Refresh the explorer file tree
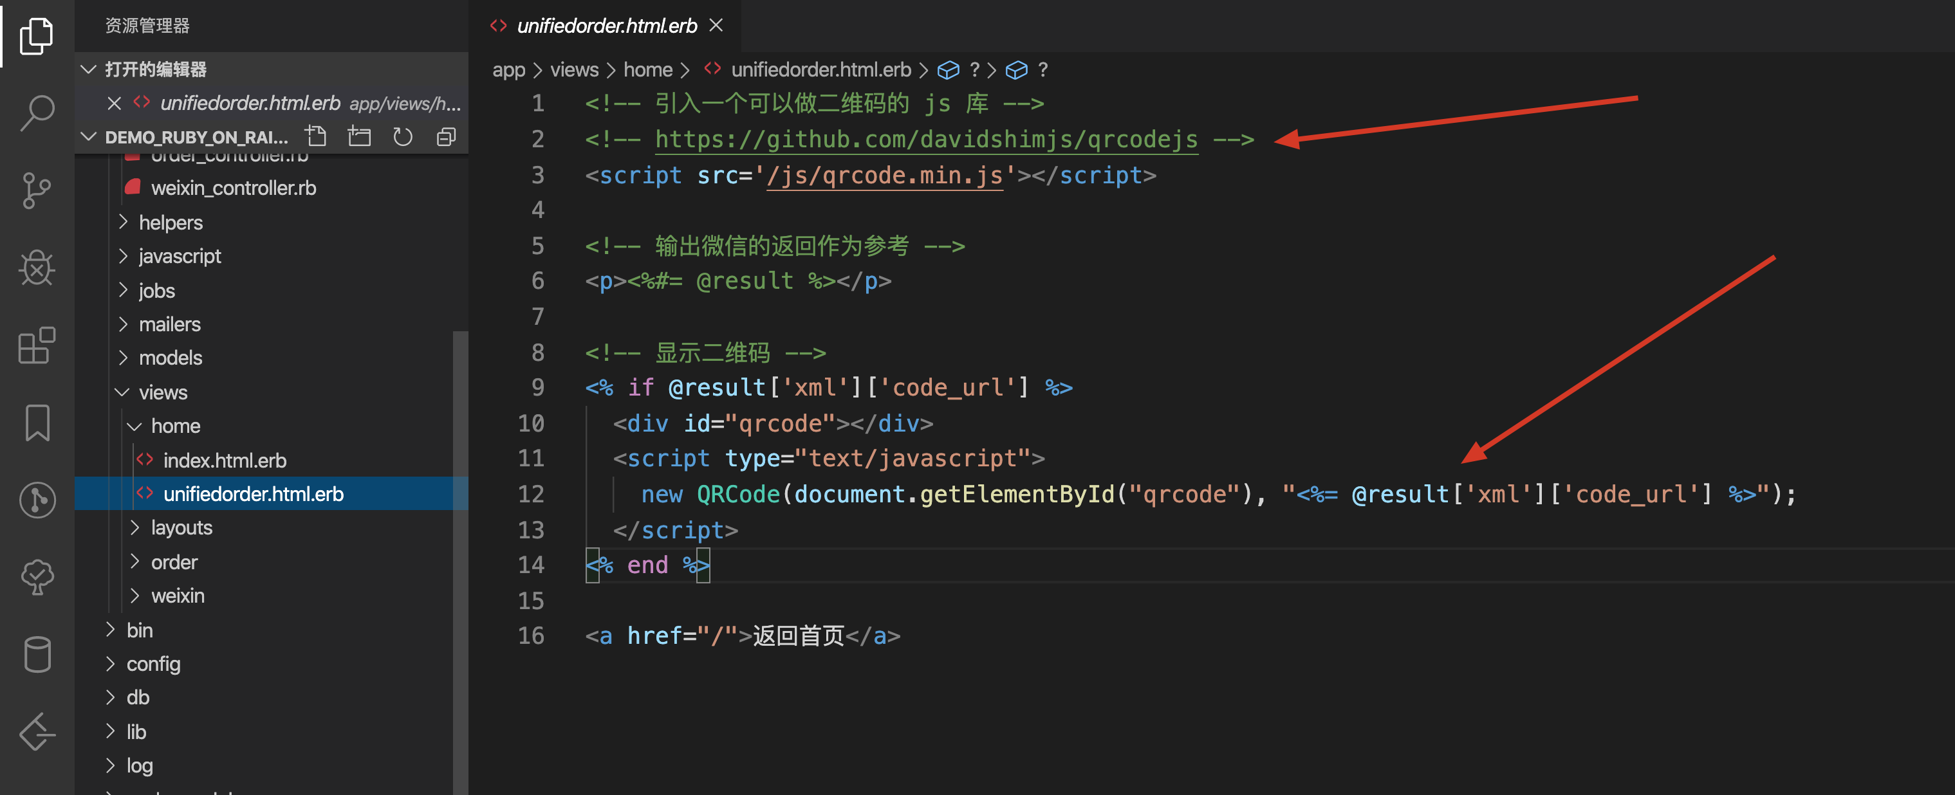 tap(402, 136)
